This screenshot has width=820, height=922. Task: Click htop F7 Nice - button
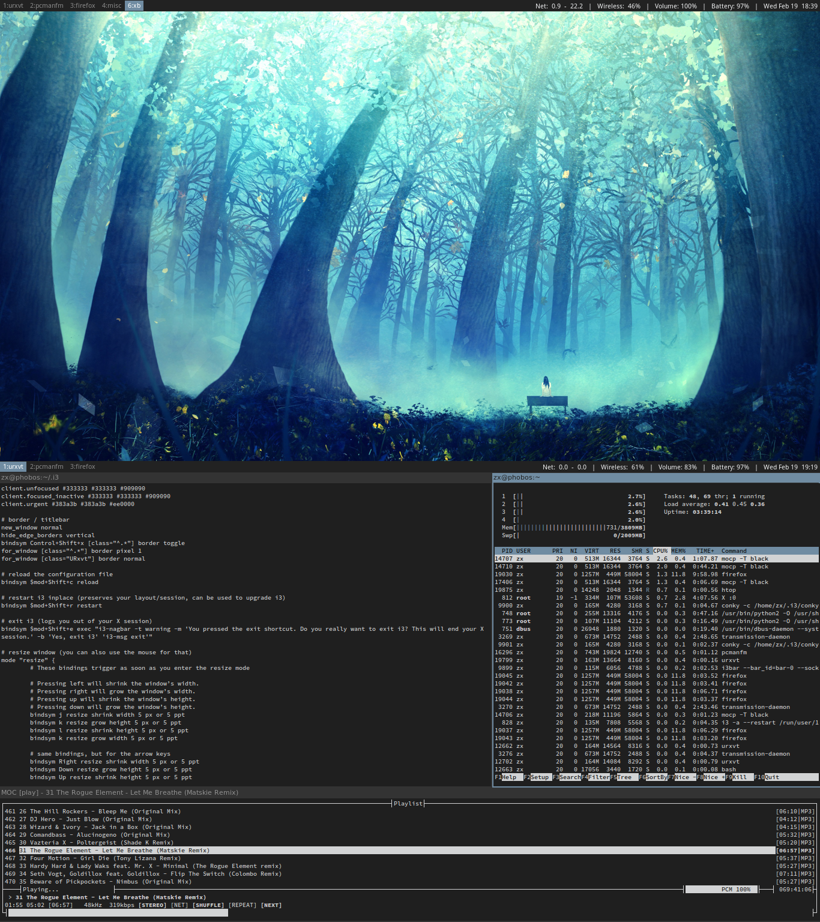[x=682, y=777]
